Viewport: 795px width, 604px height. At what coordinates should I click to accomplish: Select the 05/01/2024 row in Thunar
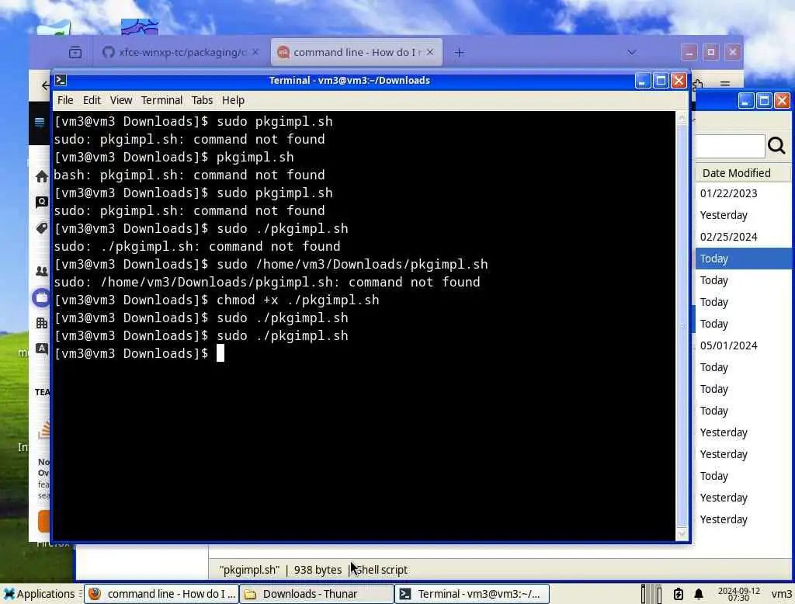[743, 345]
